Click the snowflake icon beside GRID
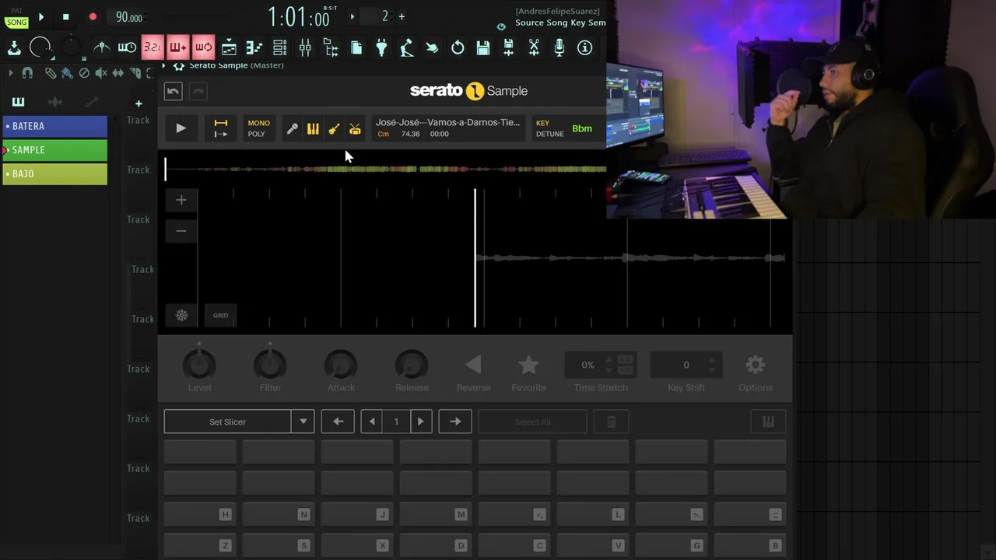The image size is (996, 560). 181,315
